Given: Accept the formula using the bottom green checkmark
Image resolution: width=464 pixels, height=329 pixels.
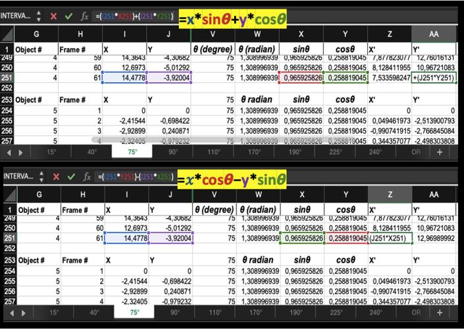Looking at the screenshot, I should coord(68,177).
